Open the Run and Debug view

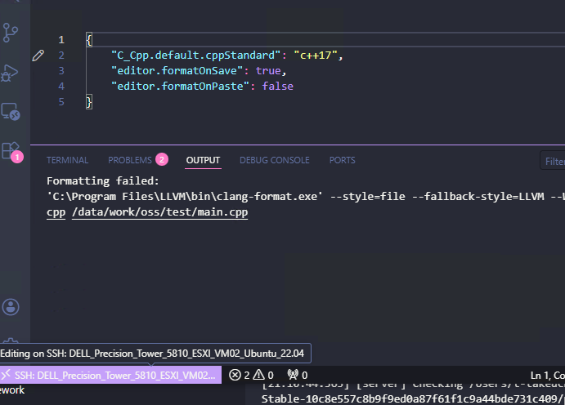(11, 73)
